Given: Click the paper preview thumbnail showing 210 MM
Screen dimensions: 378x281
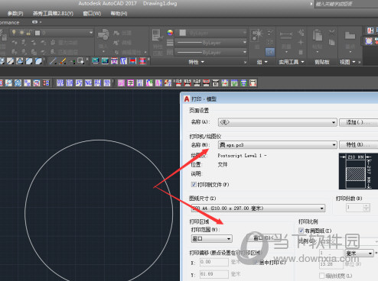Looking at the screenshot, I should click(358, 171).
